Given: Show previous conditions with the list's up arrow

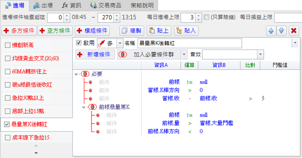Looking at the screenshot, I should pos(36,146).
